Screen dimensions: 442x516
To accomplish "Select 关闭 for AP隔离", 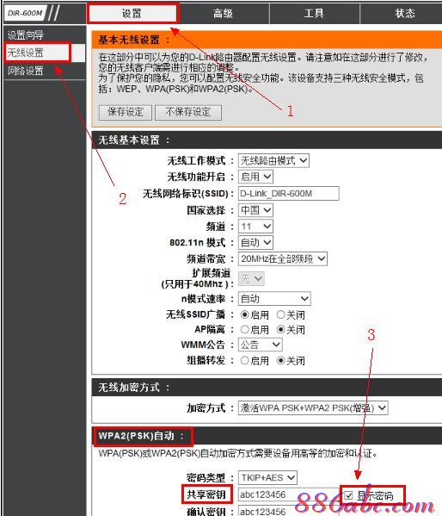I will (x=280, y=329).
